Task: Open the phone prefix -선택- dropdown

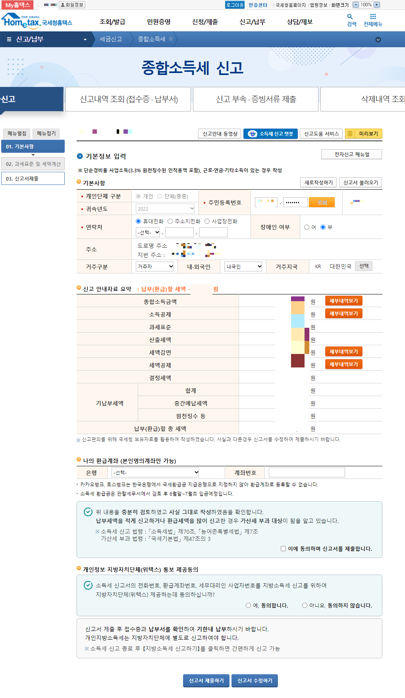Action: click(x=148, y=233)
